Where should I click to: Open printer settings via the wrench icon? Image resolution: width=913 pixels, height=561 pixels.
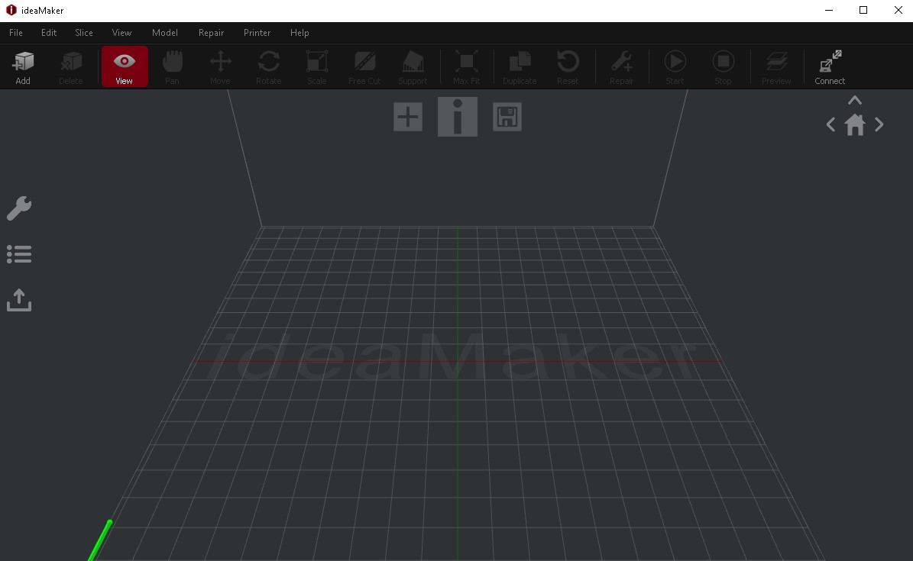coord(18,208)
